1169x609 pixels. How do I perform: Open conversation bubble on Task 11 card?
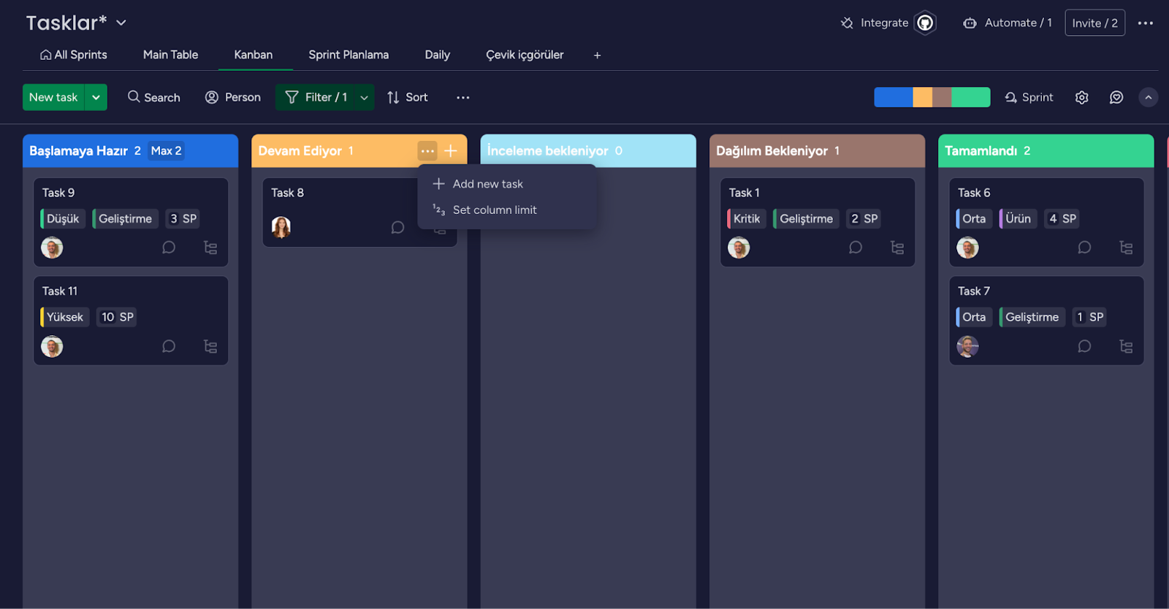coord(169,346)
